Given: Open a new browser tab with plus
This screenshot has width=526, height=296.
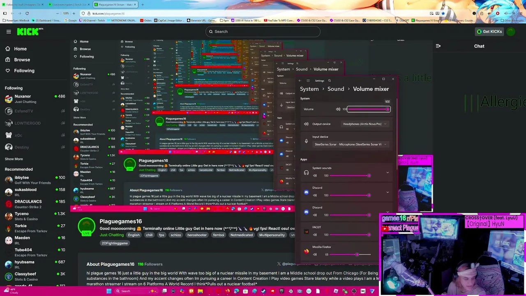Looking at the screenshot, I should (x=143, y=5).
